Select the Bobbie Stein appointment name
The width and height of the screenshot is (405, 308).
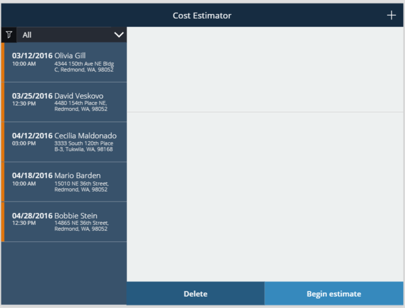(x=76, y=216)
